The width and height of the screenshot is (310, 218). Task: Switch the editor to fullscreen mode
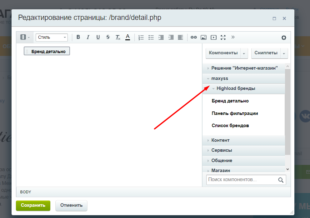[223, 37]
